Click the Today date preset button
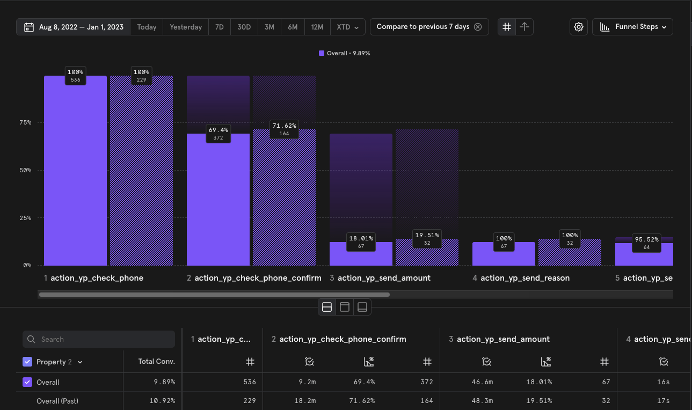Viewport: 692px width, 410px height. (x=147, y=27)
